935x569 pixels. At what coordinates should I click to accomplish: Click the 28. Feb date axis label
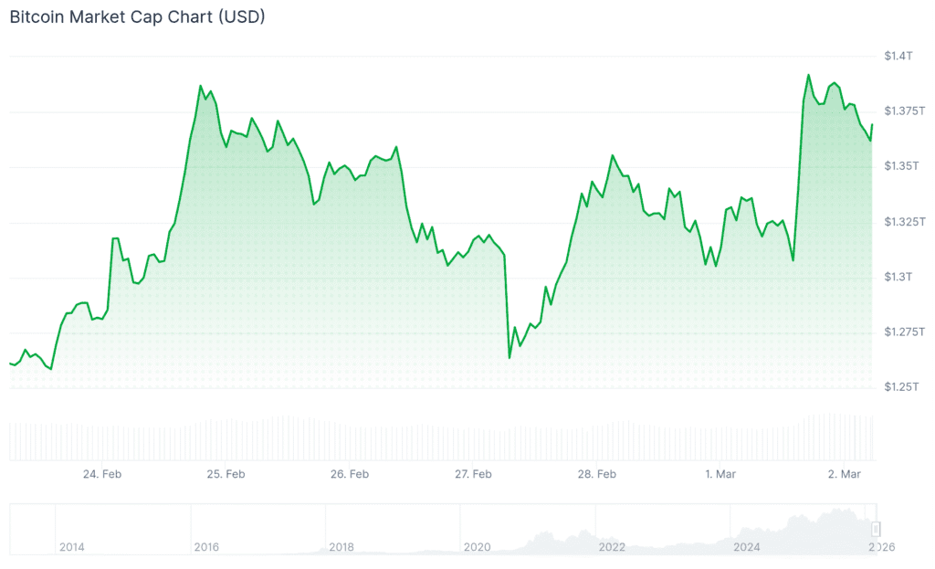596,474
